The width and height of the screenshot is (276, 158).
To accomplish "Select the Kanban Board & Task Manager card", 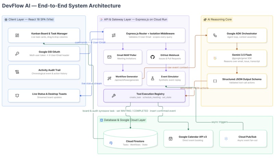I will pyautogui.click(x=44, y=35).
